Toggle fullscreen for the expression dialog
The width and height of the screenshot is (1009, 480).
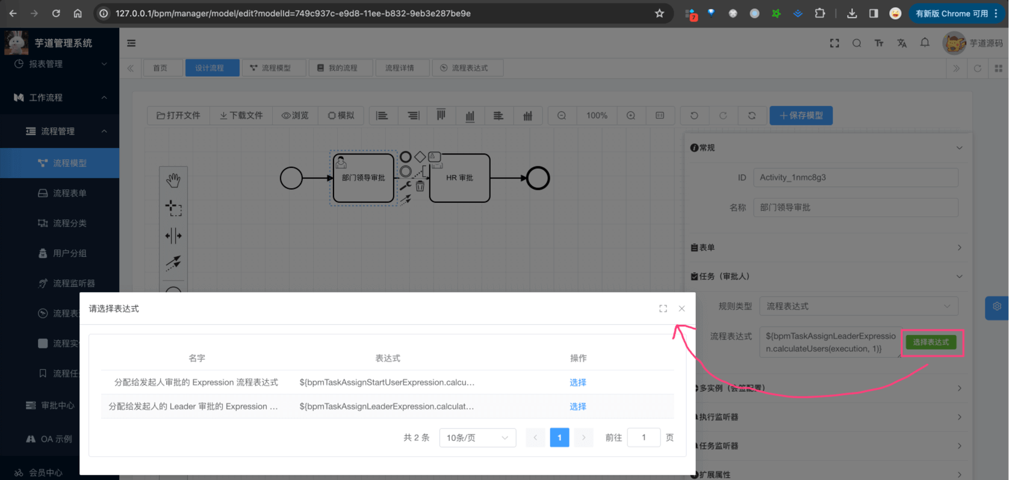pos(663,309)
